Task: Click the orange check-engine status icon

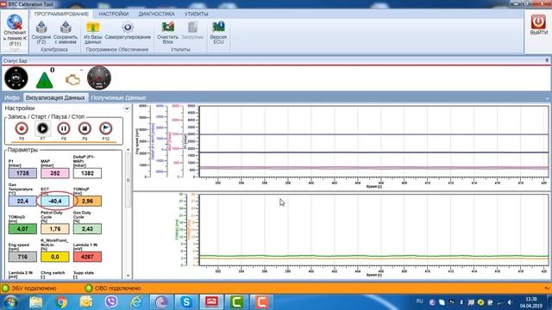Action: click(72, 80)
